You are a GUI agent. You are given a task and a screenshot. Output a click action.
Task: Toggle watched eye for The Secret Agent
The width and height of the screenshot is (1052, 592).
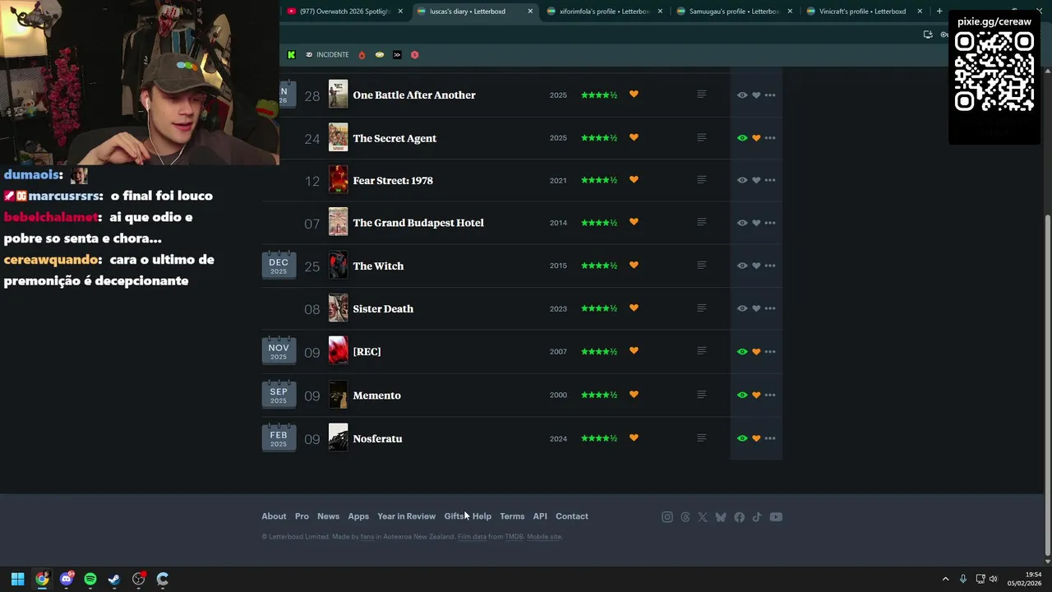[742, 138]
